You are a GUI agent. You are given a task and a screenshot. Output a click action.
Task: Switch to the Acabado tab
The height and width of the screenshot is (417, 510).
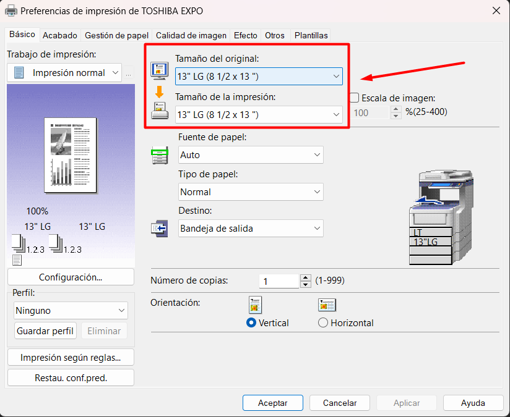click(x=60, y=35)
